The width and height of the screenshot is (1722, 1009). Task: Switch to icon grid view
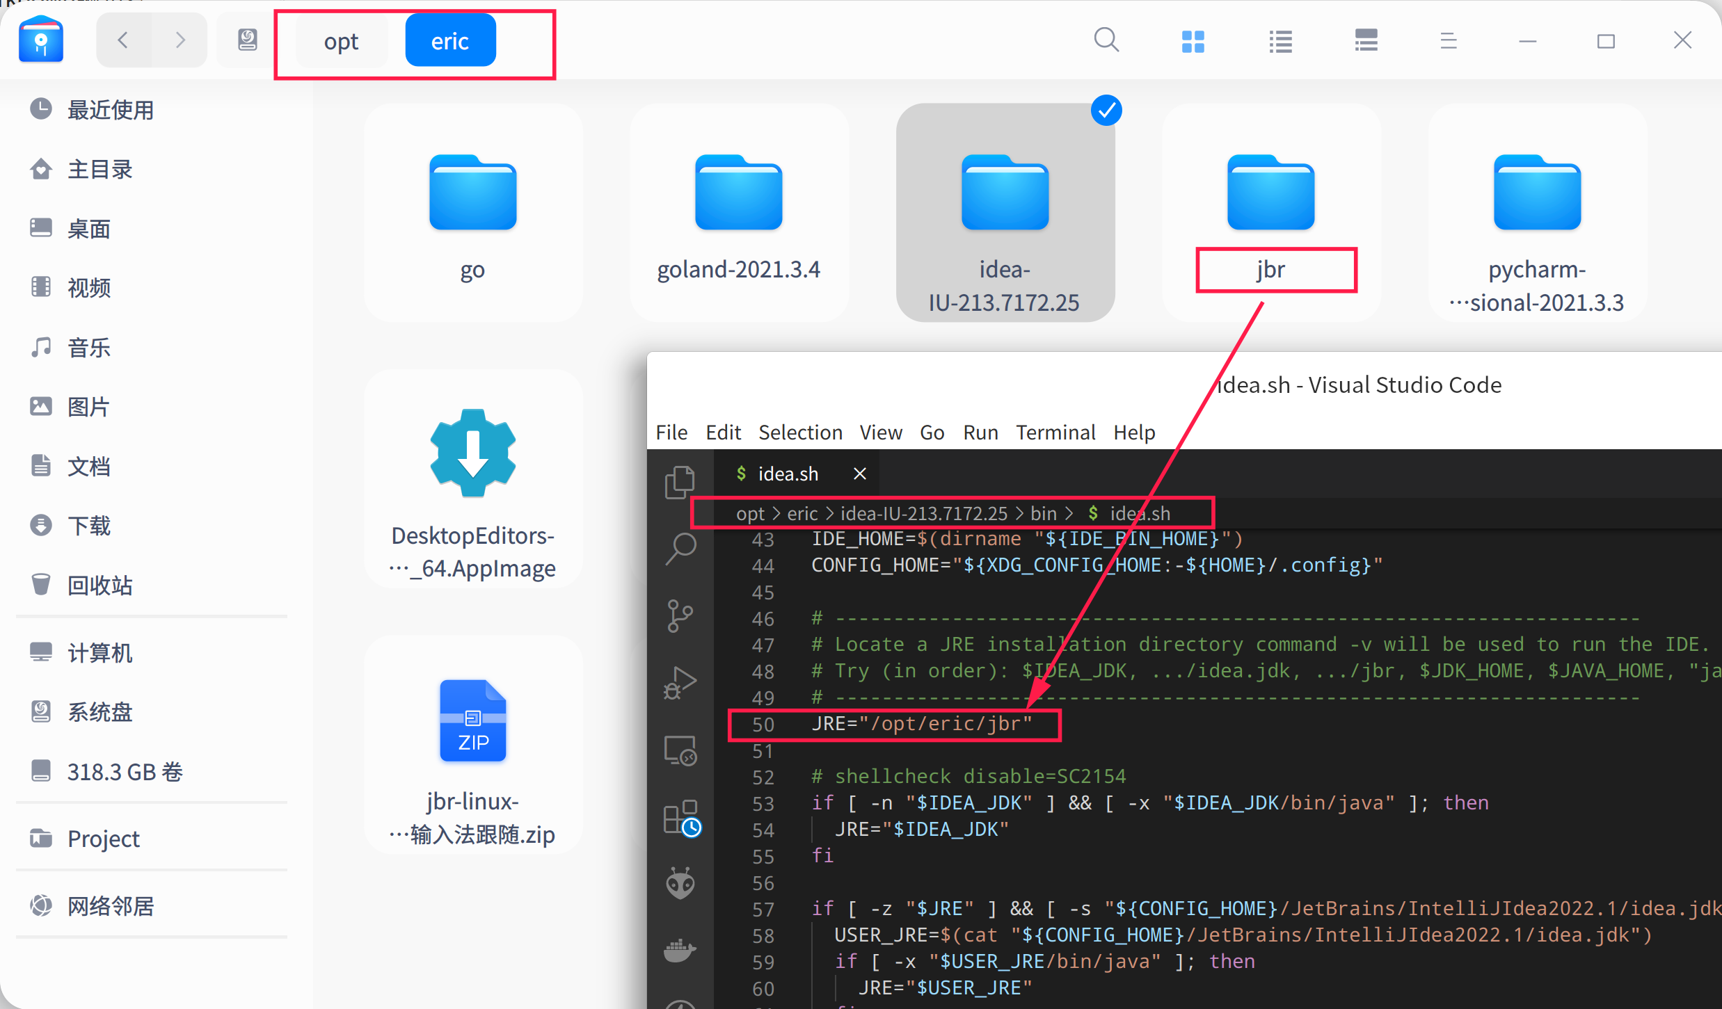(1193, 41)
